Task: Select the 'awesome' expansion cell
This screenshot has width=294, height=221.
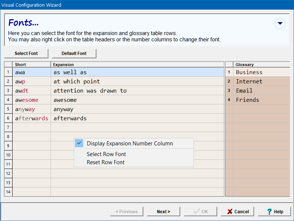Action: coord(137,100)
